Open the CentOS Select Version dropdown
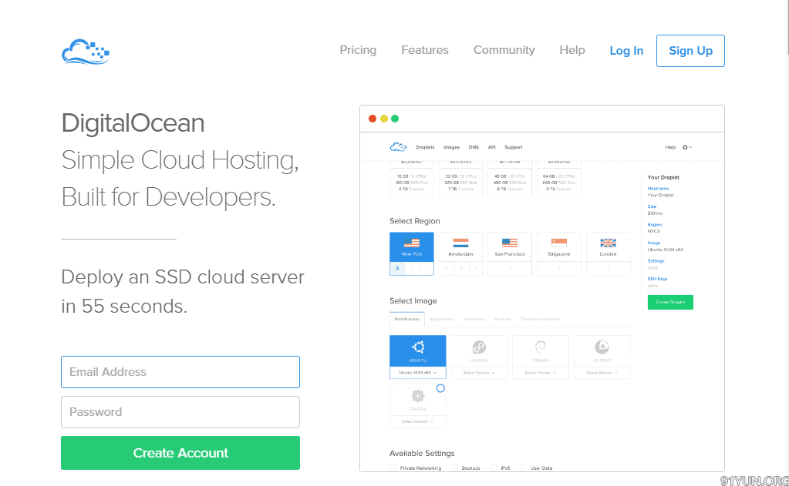 (x=418, y=421)
